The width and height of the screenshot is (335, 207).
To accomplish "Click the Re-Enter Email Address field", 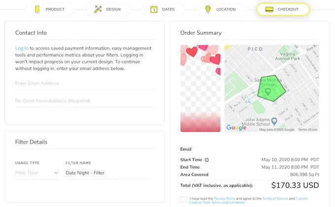I will point(84,101).
